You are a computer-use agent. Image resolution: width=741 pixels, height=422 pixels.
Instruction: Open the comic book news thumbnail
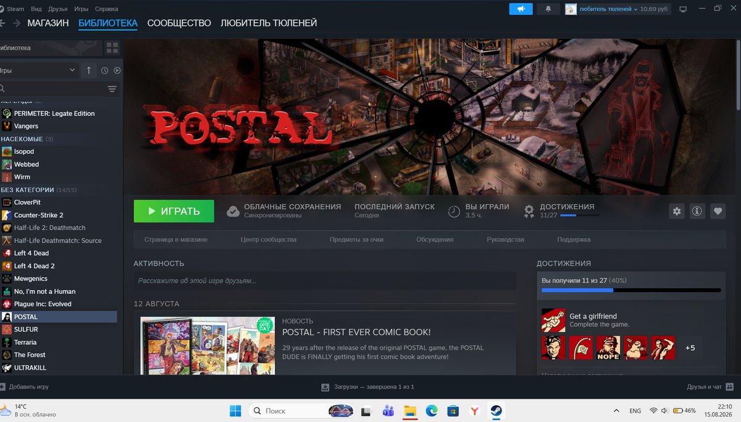pyautogui.click(x=207, y=345)
